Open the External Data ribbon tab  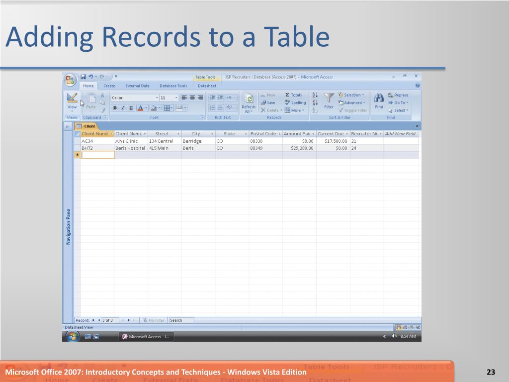tap(137, 86)
